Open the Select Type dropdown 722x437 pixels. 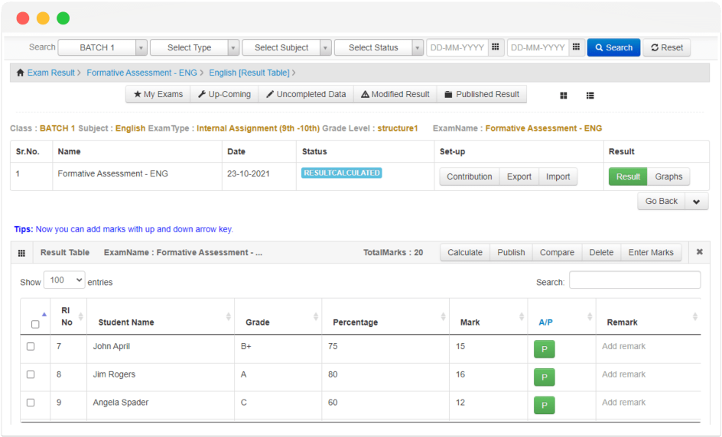[194, 47]
